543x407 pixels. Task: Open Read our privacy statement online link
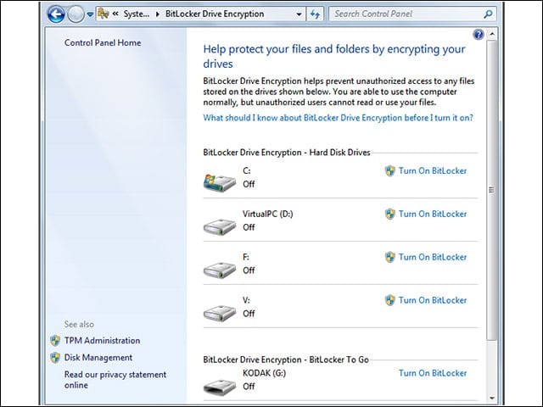pos(115,380)
